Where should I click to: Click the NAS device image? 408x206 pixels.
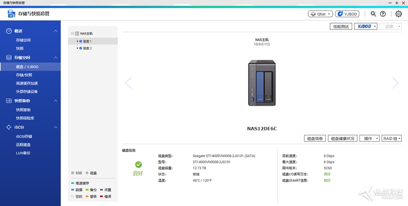(x=262, y=83)
